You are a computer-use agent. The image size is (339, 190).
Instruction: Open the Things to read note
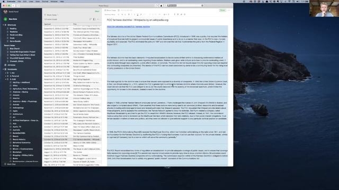72,76
